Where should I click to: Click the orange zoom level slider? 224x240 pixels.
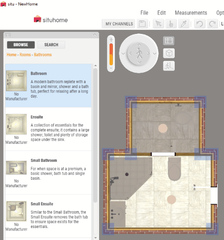[111, 54]
